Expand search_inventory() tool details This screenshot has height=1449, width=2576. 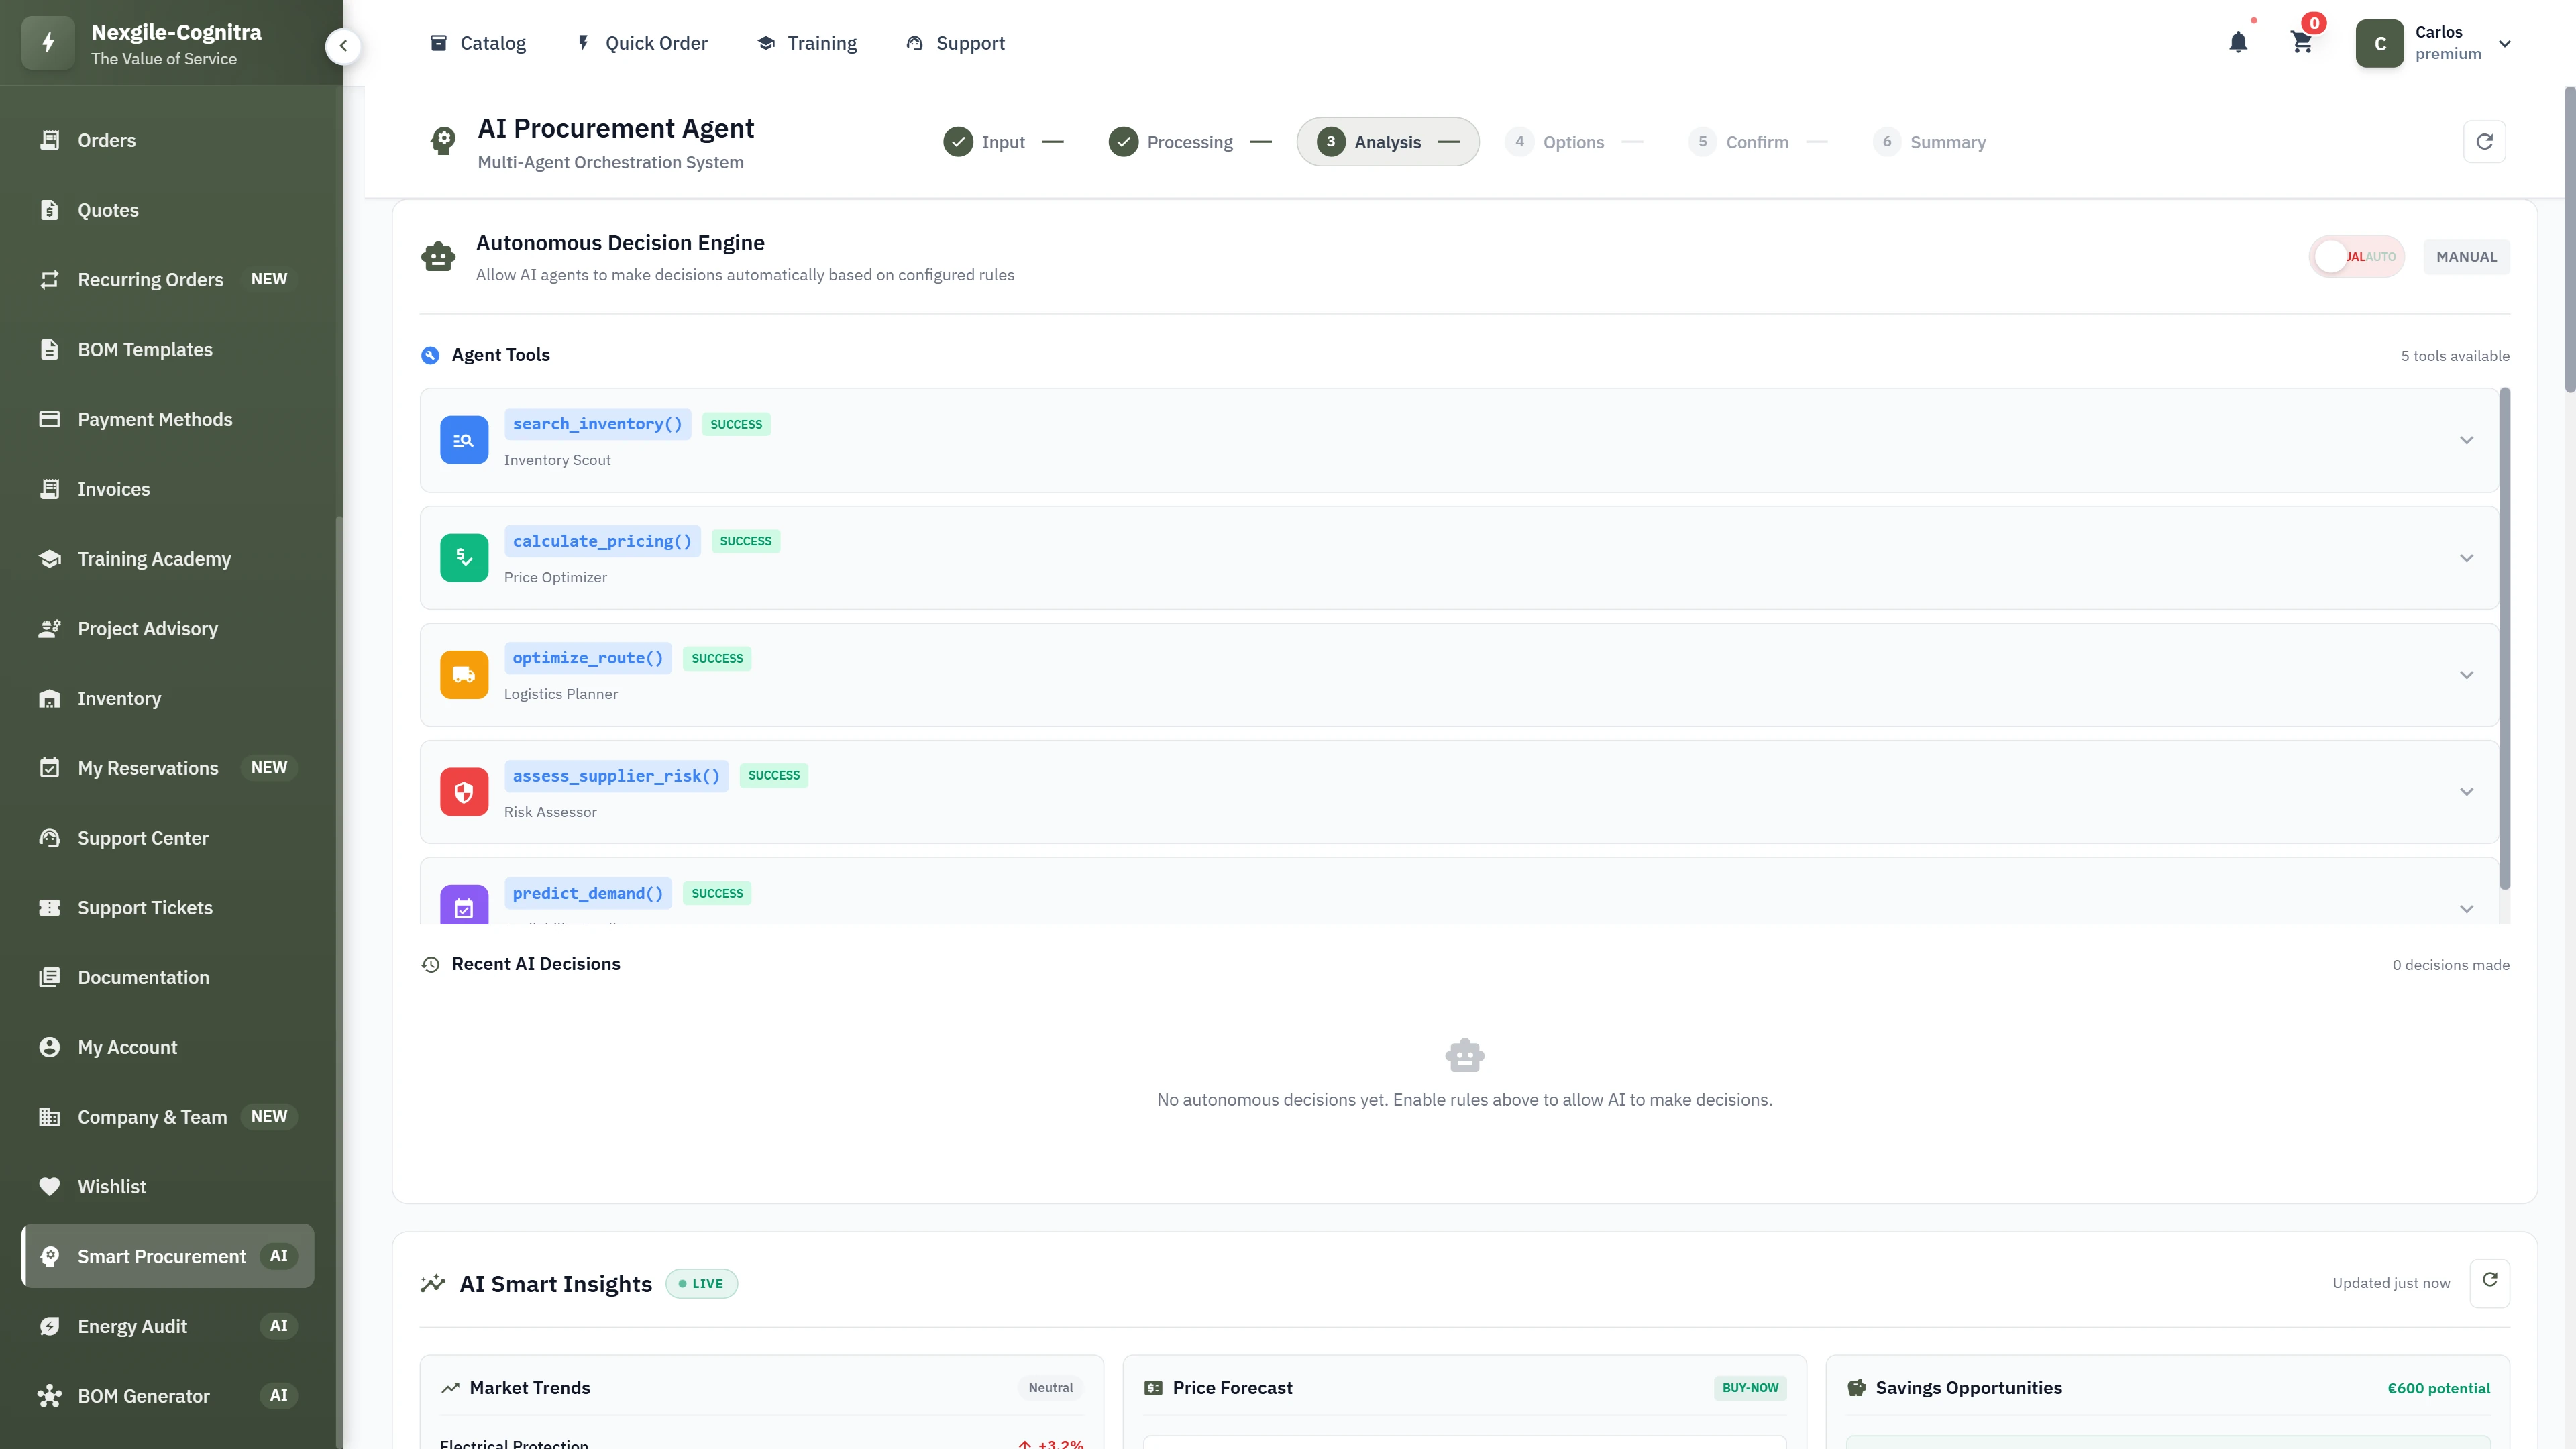coord(2467,440)
